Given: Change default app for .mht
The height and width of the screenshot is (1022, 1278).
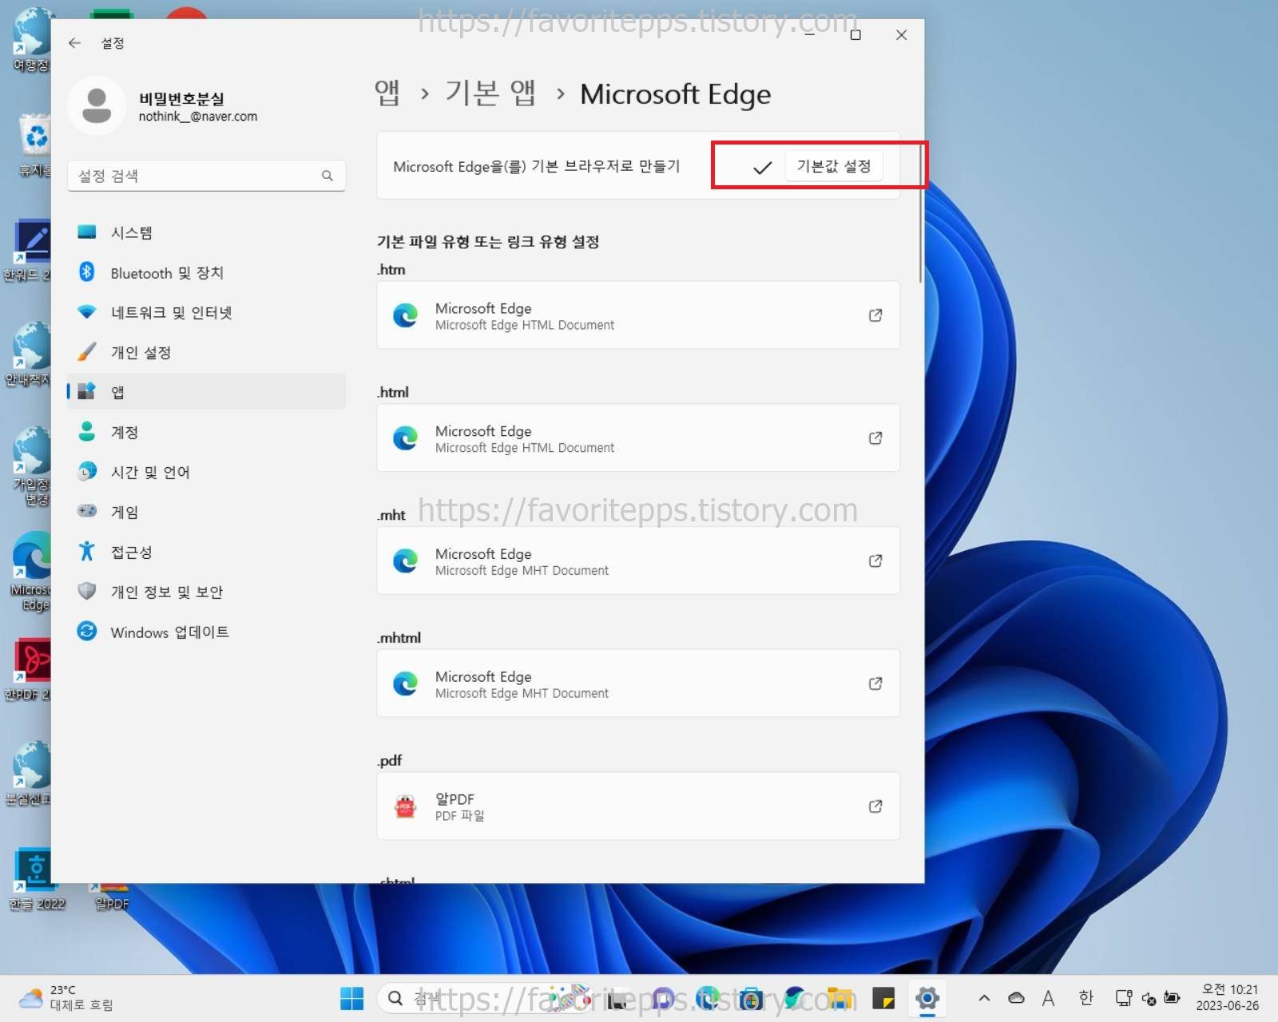Looking at the screenshot, I should click(x=637, y=561).
